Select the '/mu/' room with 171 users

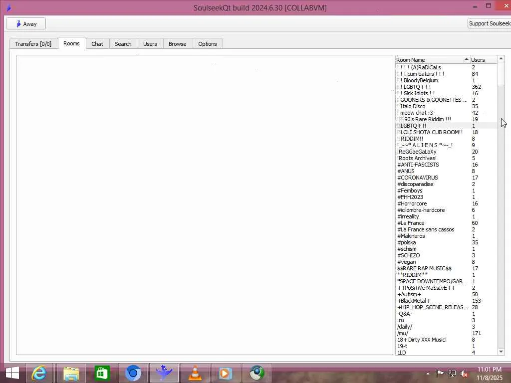click(446, 333)
